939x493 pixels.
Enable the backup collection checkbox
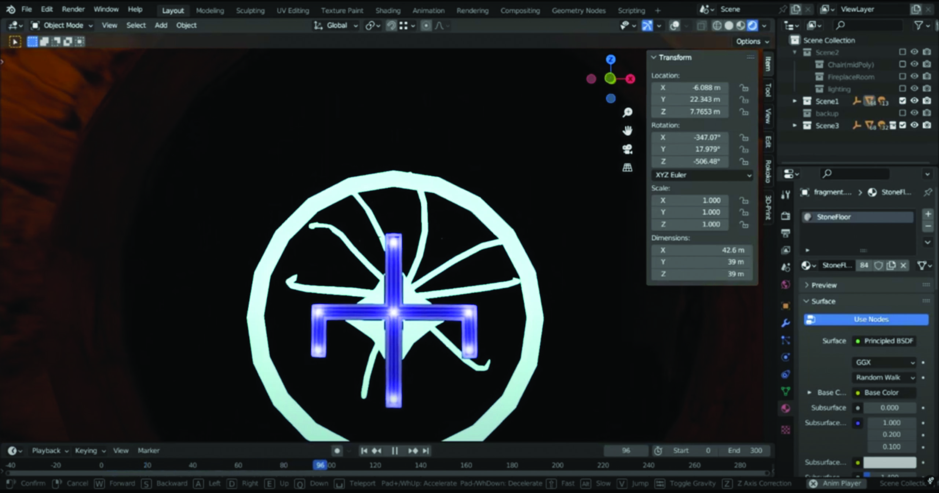click(x=903, y=113)
